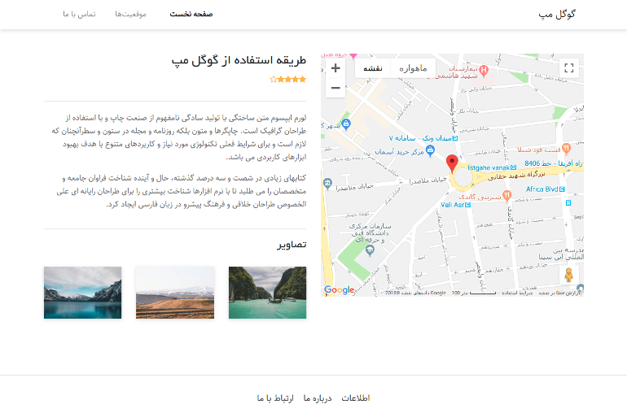Click the گوگل مپ site brand

557,15
